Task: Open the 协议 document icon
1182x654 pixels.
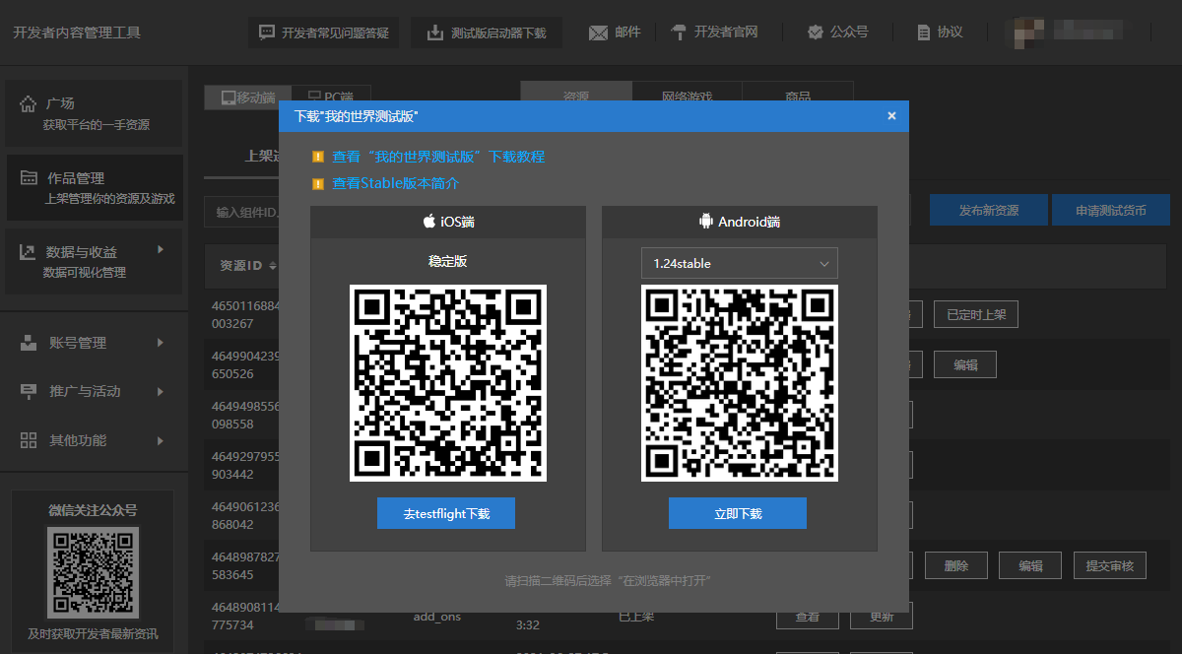Action: 923,33
